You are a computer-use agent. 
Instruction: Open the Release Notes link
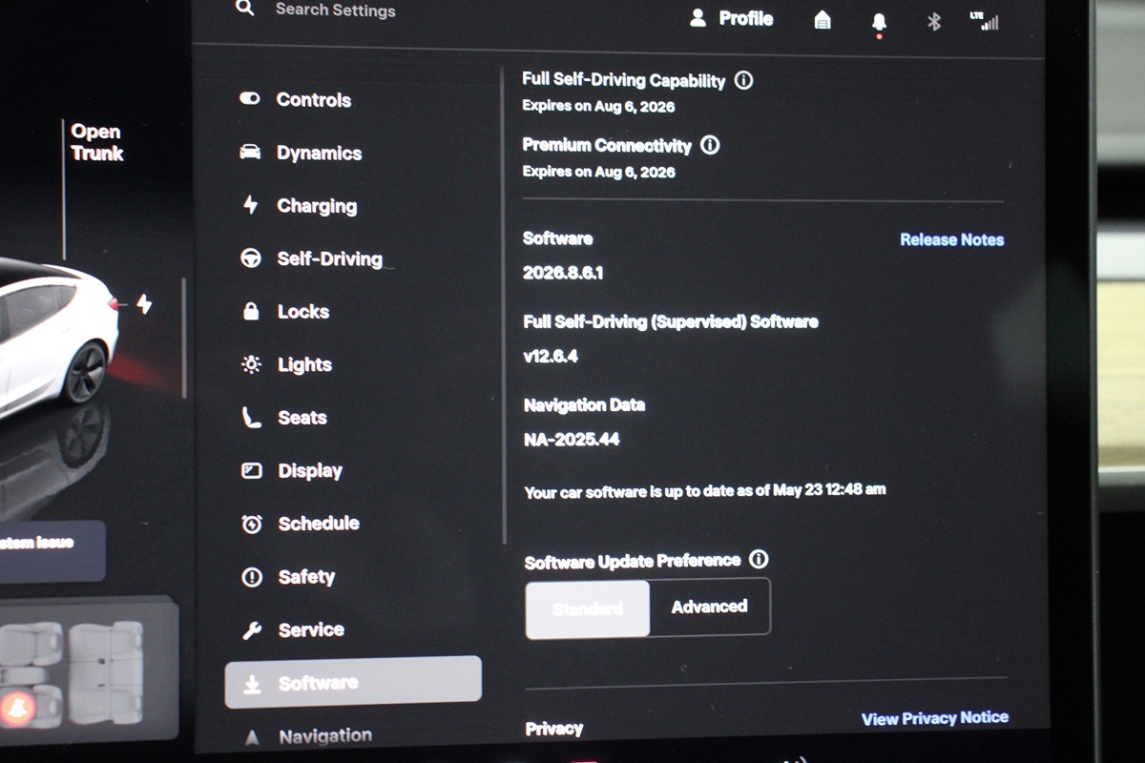coord(951,239)
